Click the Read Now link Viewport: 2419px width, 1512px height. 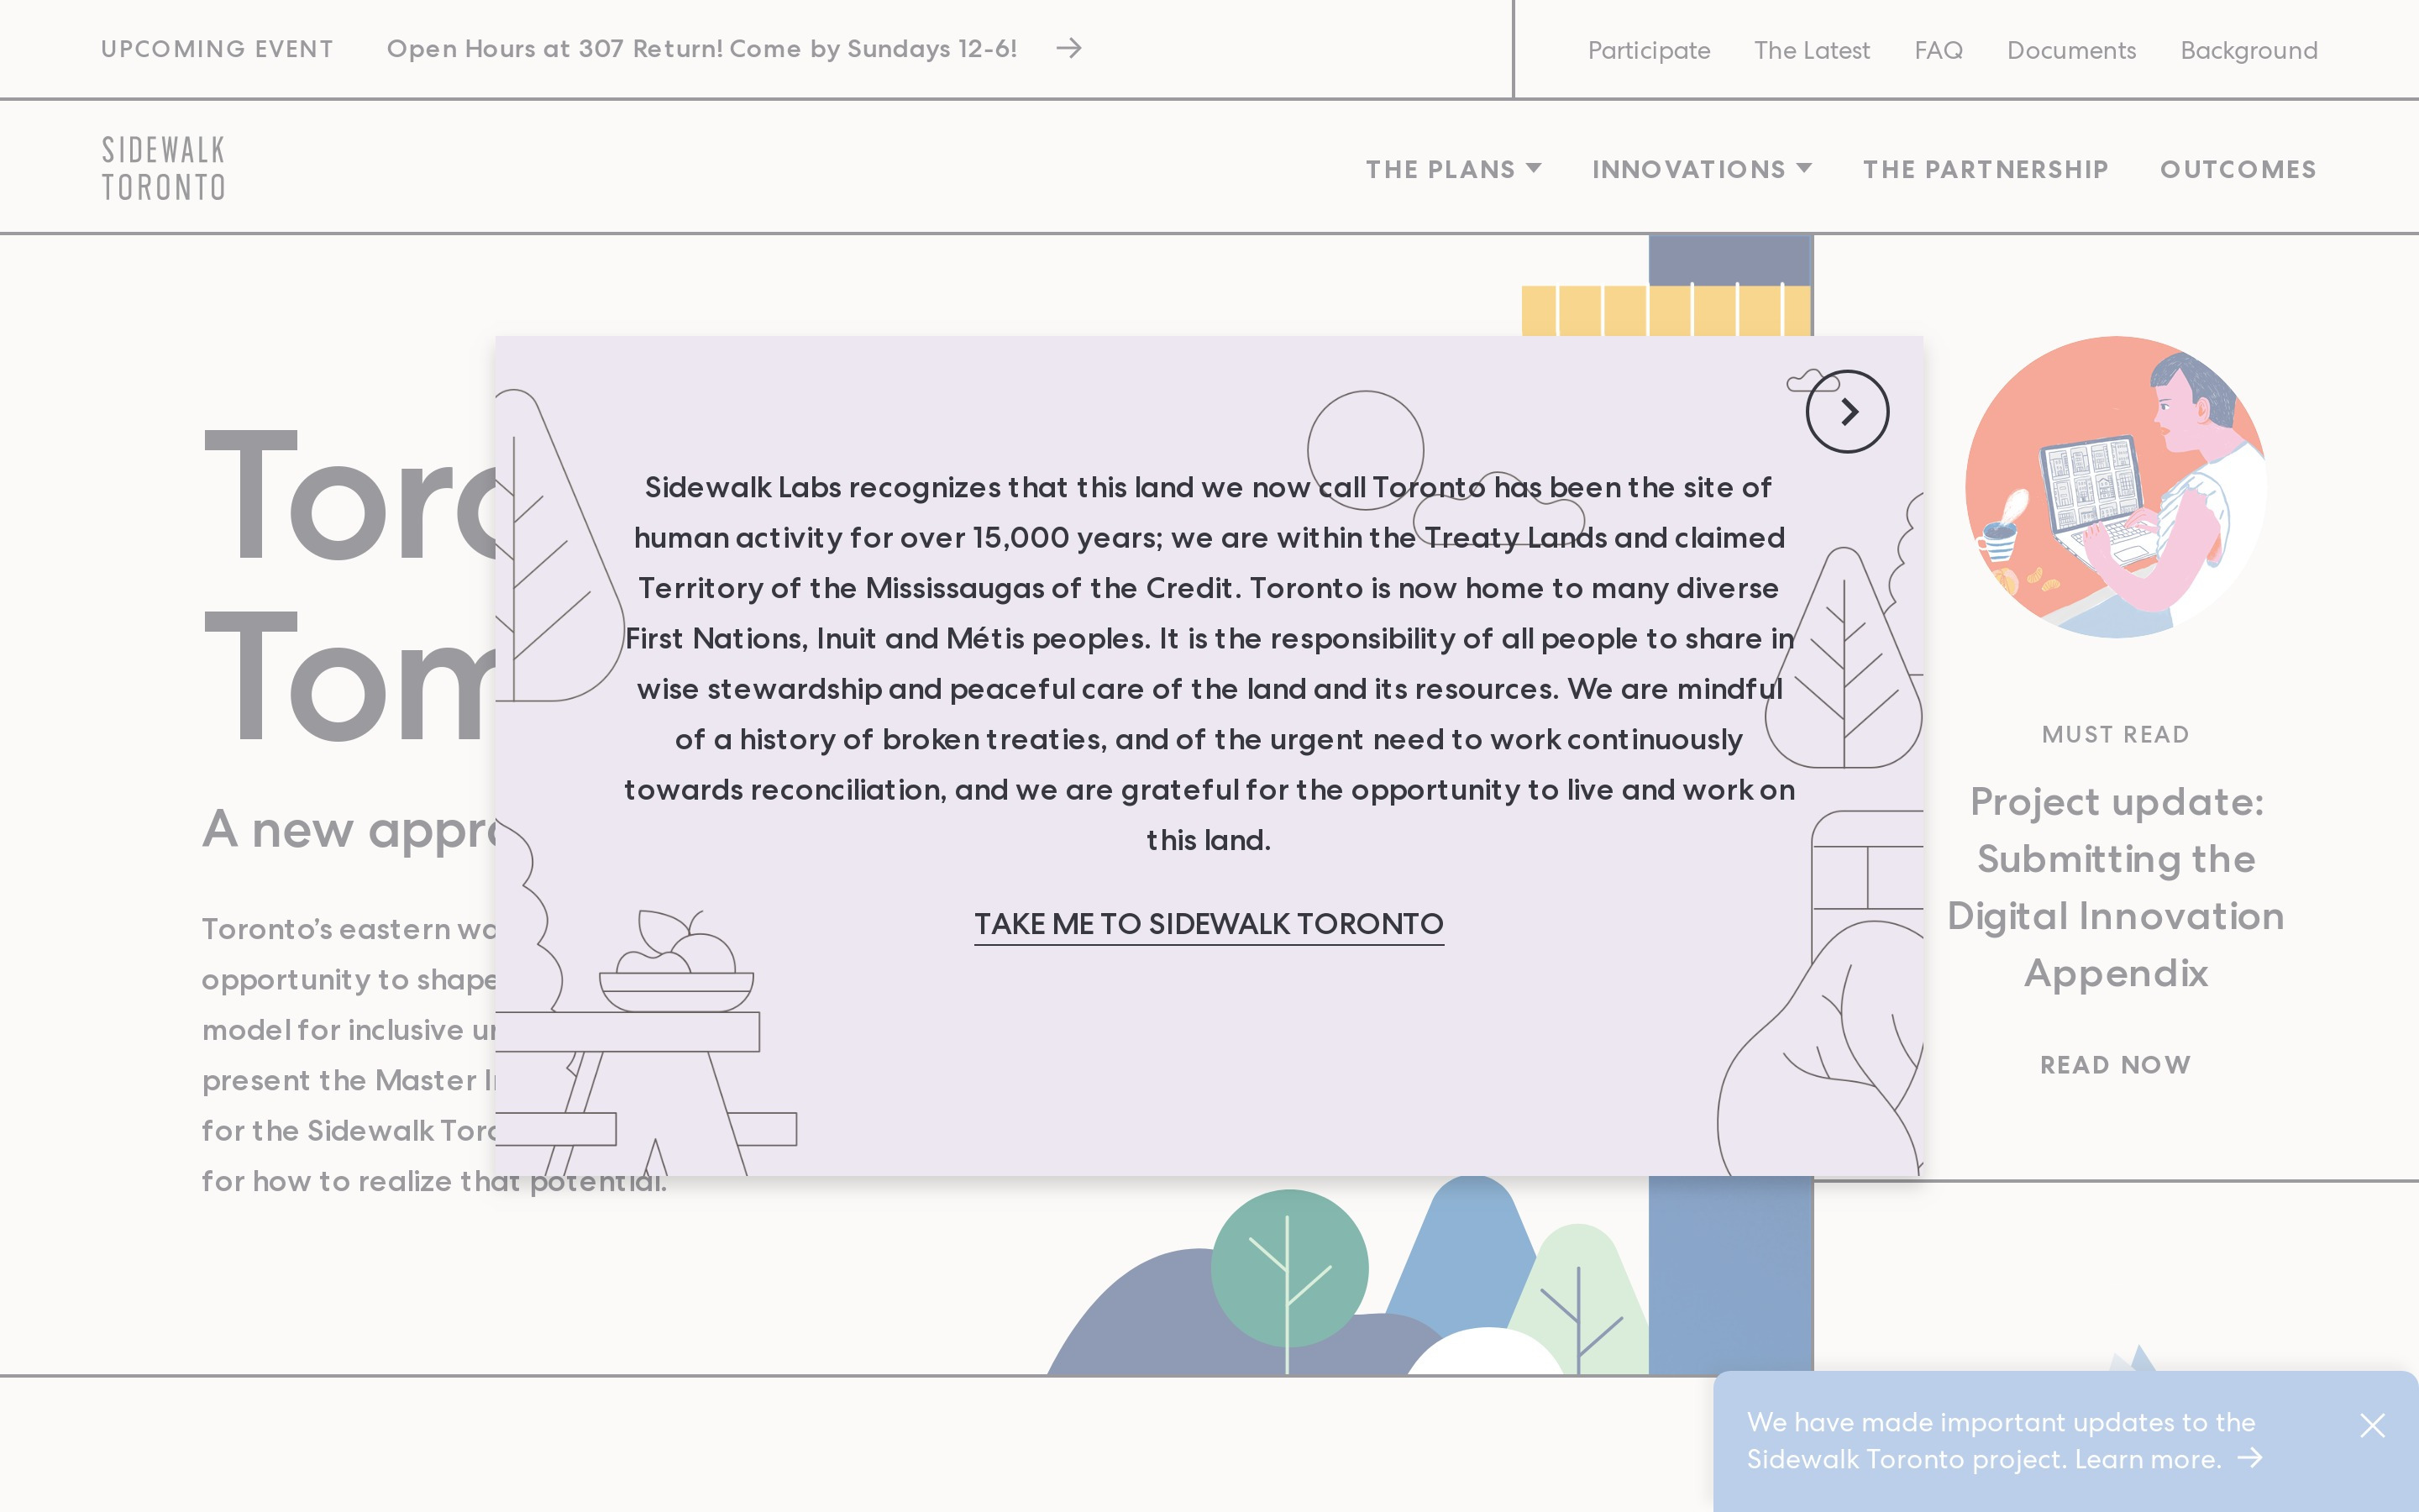tap(2115, 1065)
